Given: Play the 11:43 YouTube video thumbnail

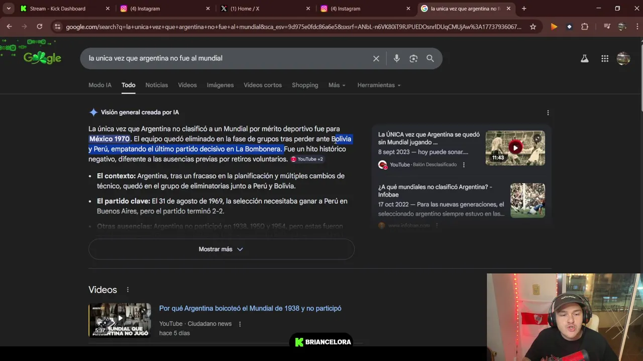Looking at the screenshot, I should tap(515, 148).
